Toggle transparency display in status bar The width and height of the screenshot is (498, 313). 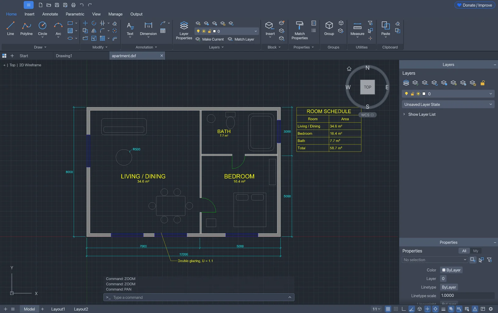click(451, 309)
